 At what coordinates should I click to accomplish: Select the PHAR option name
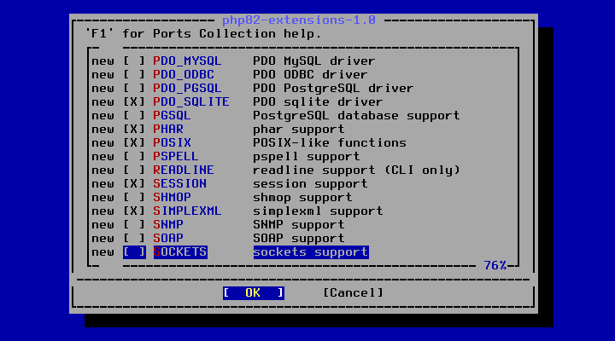168,130
